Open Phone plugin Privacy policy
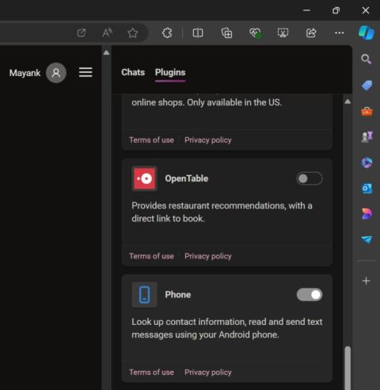 [x=208, y=373]
